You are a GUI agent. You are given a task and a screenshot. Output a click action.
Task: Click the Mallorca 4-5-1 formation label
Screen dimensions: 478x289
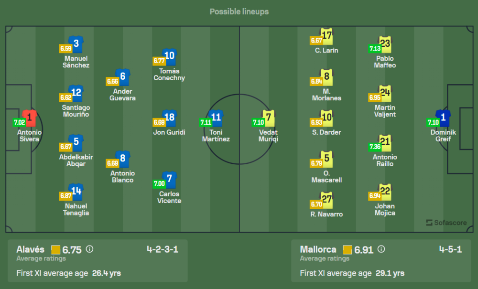450,249
